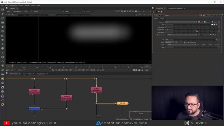This screenshot has width=224, height=126.
Task: Open the viewer rgba.alpha channel dropdown
Action: pos(18,11)
